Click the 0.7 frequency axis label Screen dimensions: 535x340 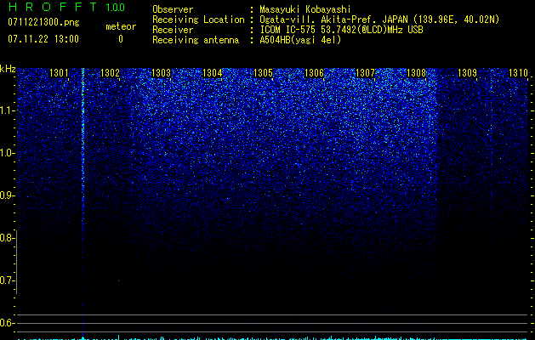[x=8, y=280]
